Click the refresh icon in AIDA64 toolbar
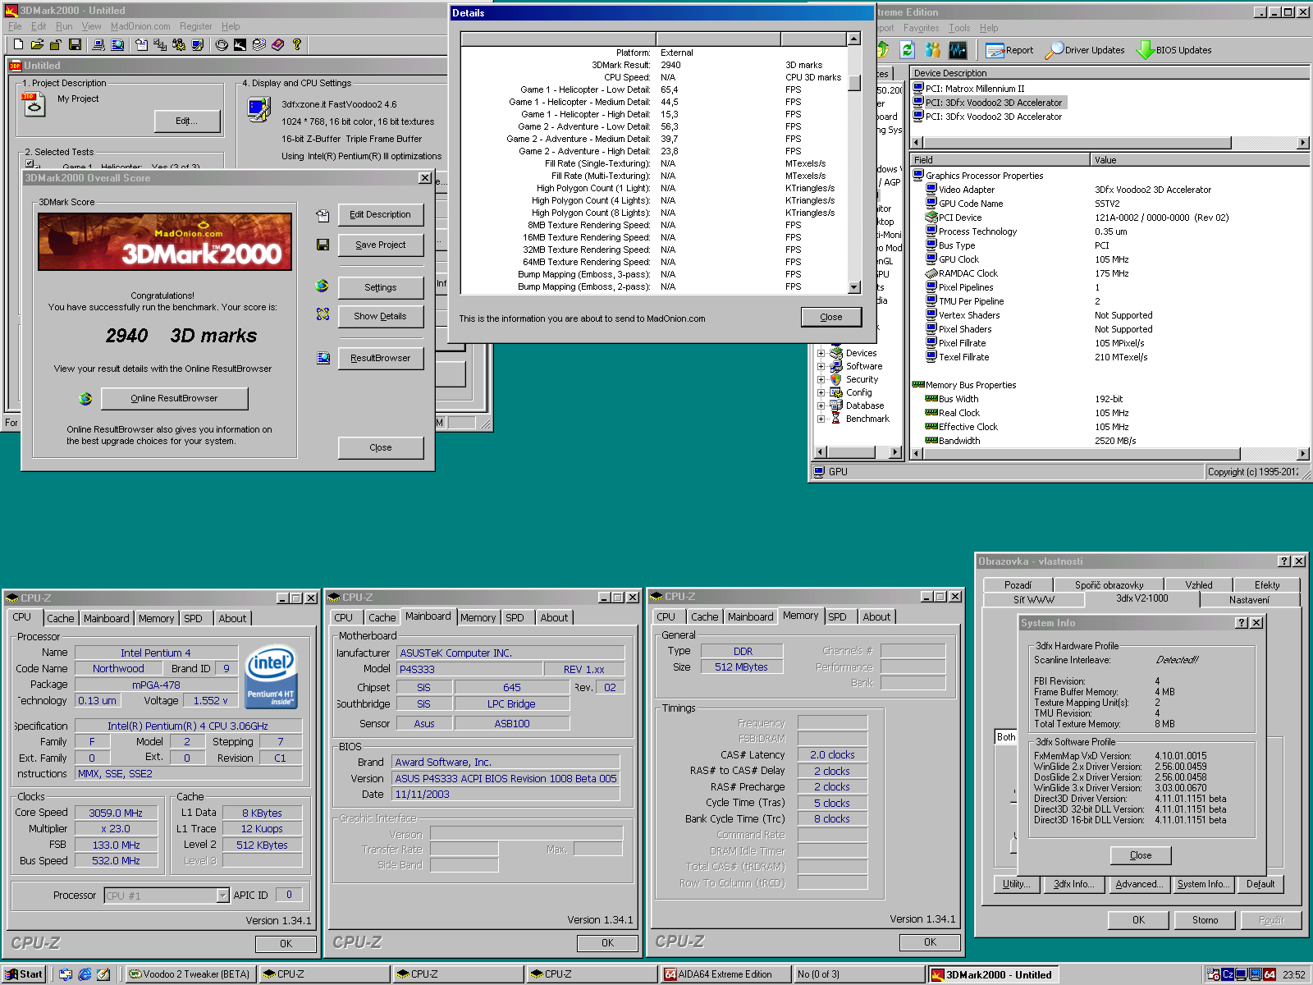Viewport: 1313px width, 985px height. [x=907, y=50]
